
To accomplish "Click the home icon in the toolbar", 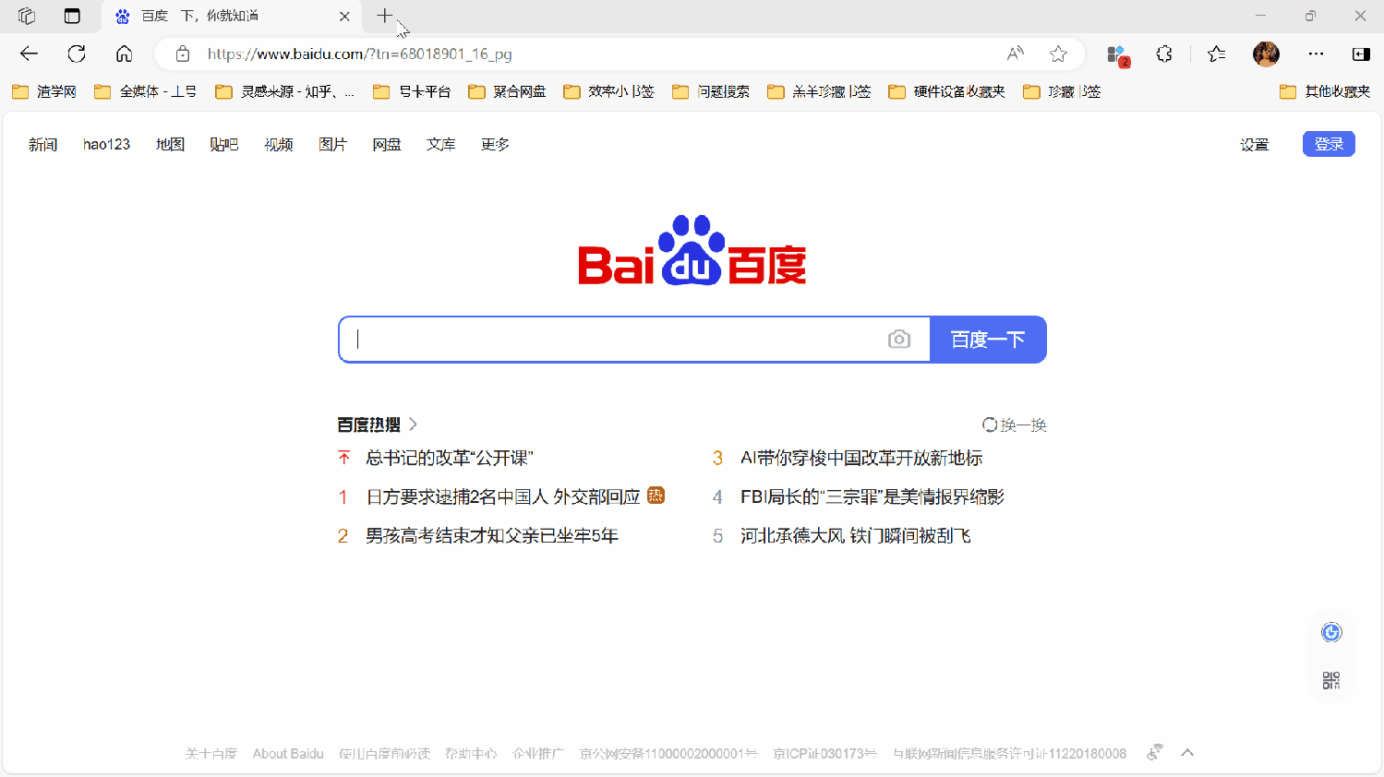I will tap(124, 54).
